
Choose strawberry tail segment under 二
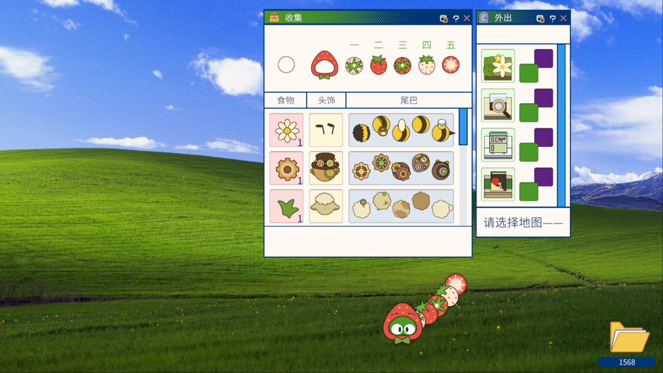coord(378,65)
